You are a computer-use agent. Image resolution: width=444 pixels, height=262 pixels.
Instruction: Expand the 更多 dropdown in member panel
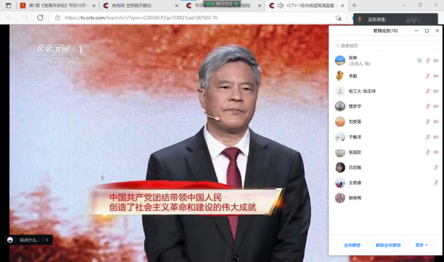pyautogui.click(x=421, y=245)
